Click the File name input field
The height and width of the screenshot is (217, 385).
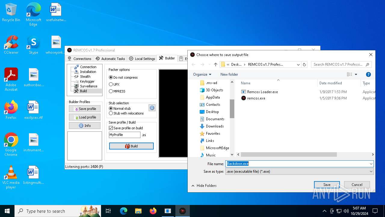click(x=297, y=164)
